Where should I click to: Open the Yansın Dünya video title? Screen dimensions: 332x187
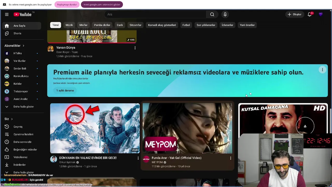66,48
